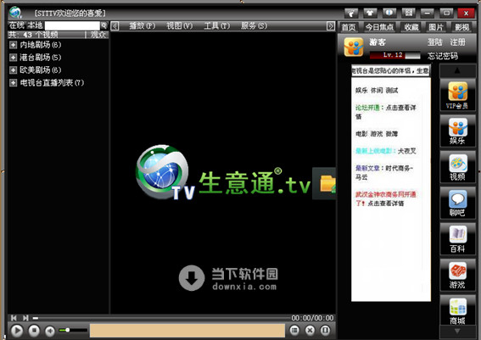The width and height of the screenshot is (481, 340).
Task: Select the 在线 list tab
Action: coord(17,25)
